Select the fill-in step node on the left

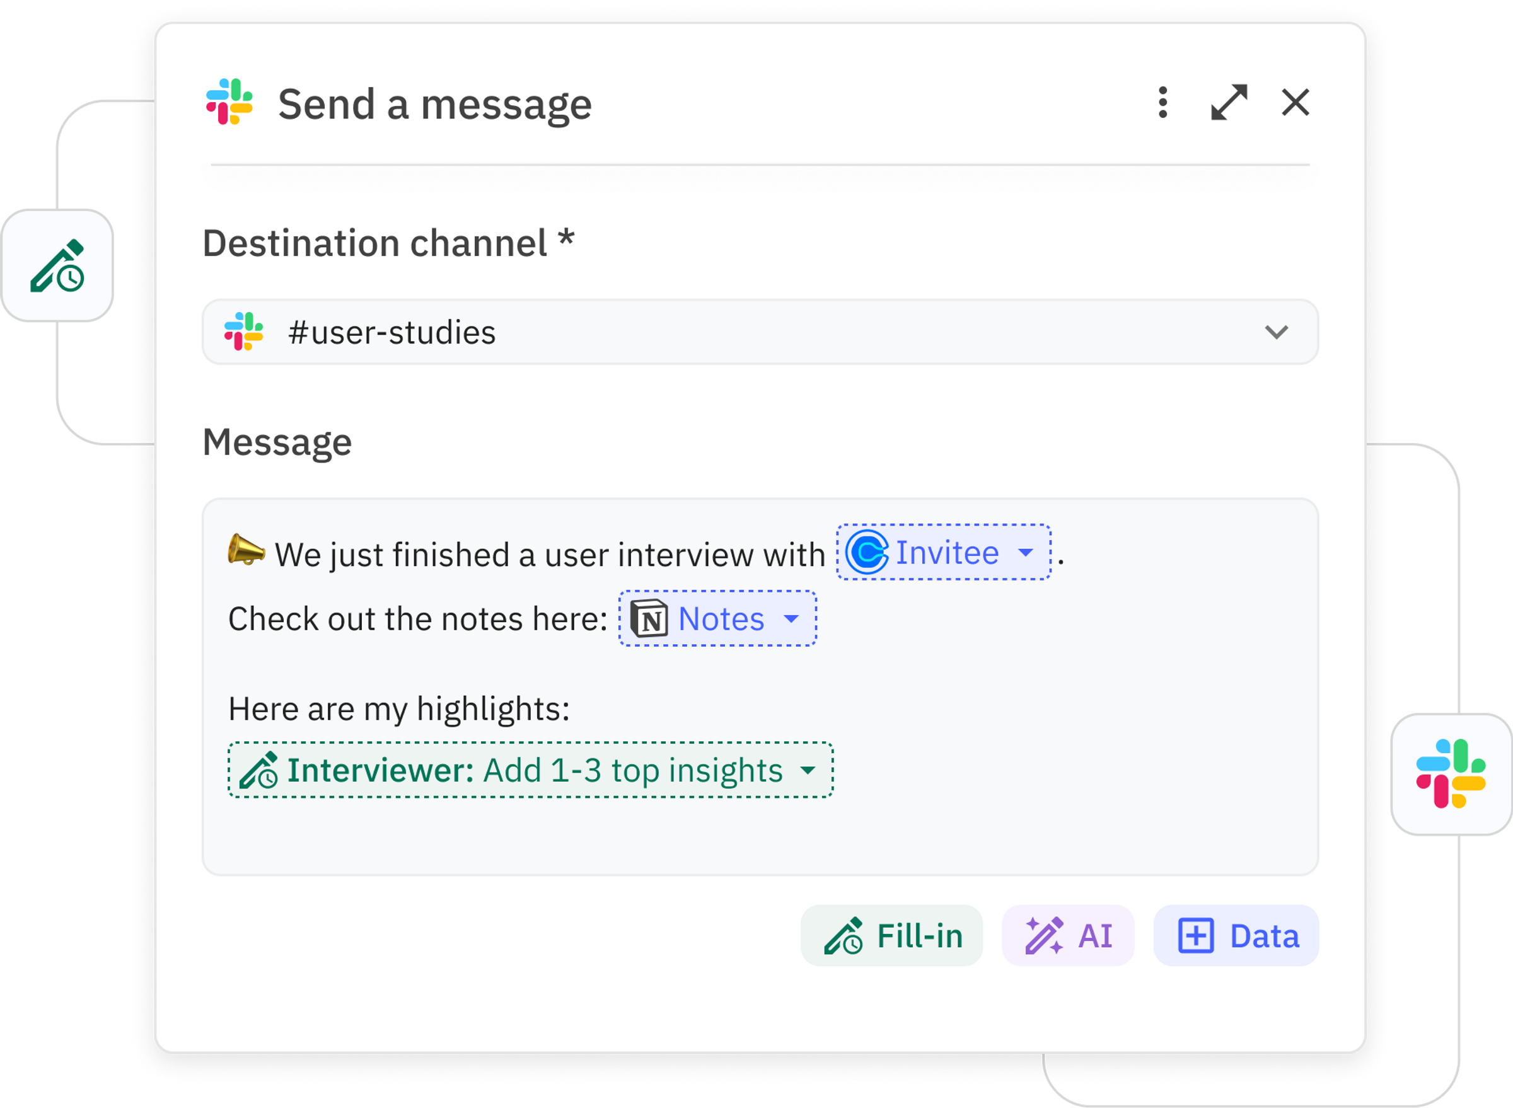58,265
